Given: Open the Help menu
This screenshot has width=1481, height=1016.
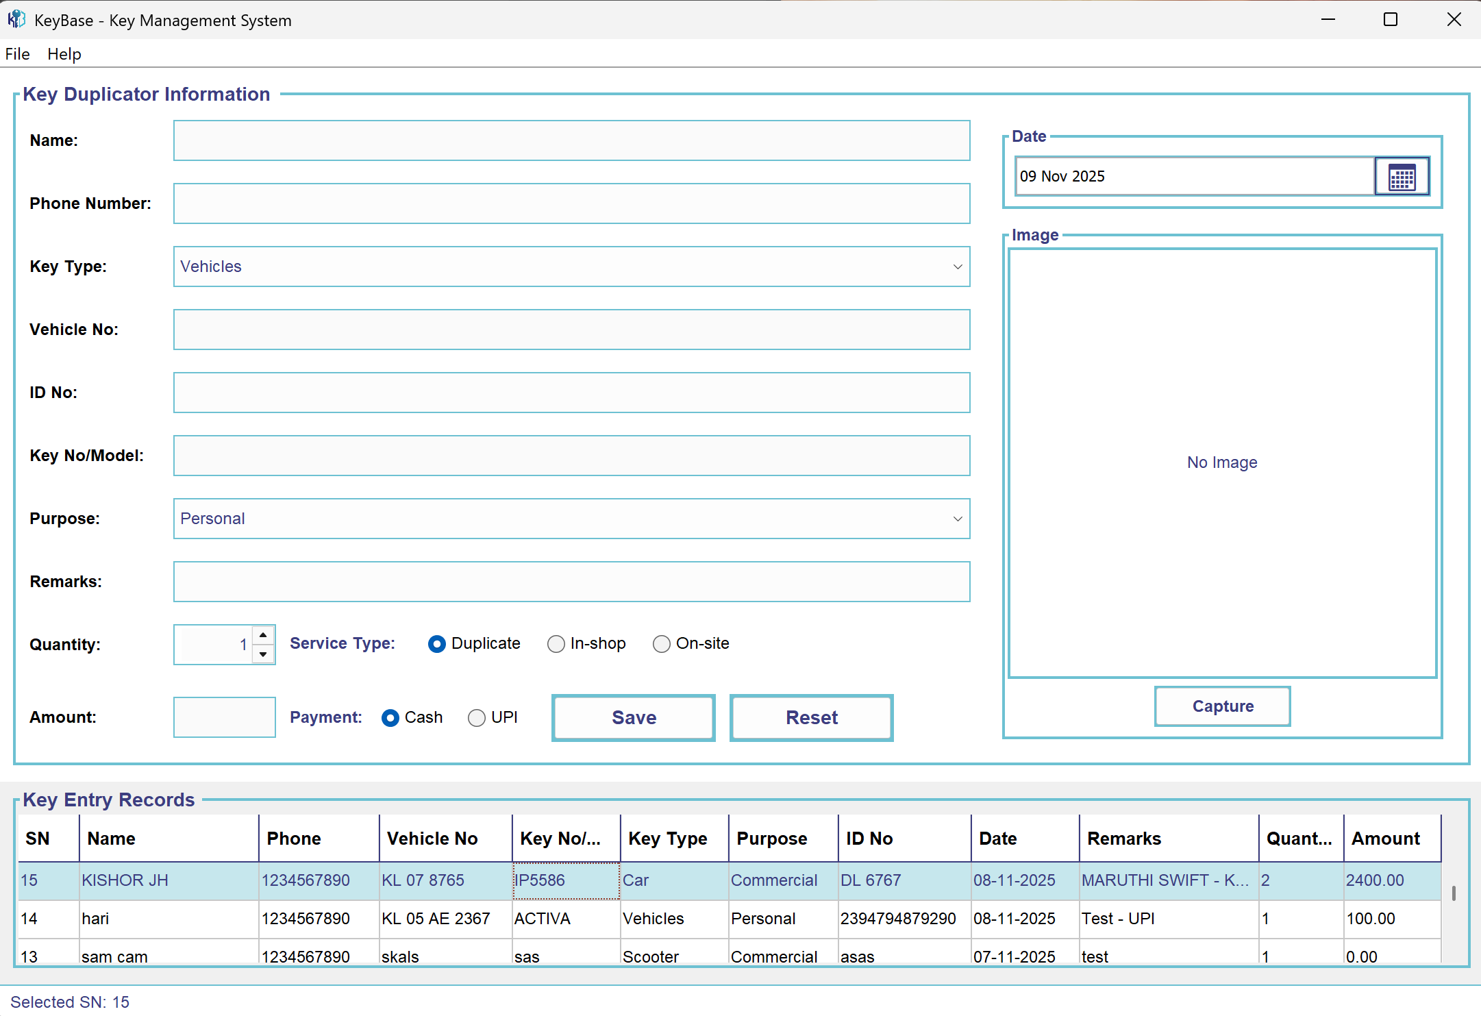Looking at the screenshot, I should 64,53.
